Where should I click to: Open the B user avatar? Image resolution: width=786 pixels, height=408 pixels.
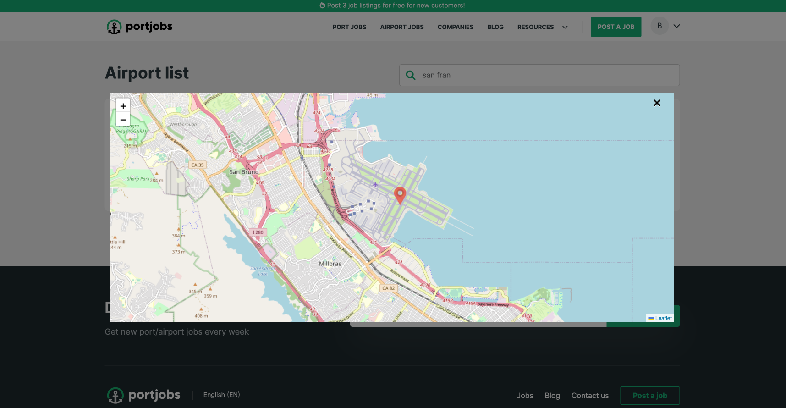660,26
